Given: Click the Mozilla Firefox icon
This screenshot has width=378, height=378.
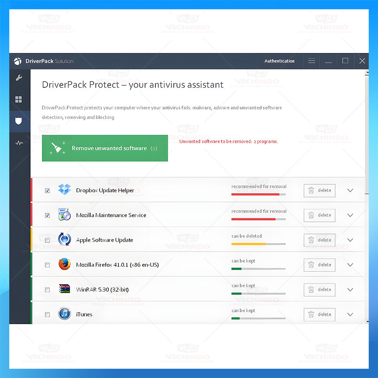Looking at the screenshot, I should (x=64, y=264).
